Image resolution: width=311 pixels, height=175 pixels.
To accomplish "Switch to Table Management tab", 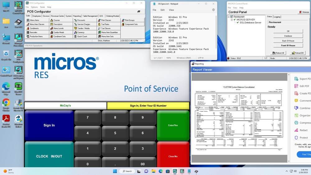I will 90,16.
